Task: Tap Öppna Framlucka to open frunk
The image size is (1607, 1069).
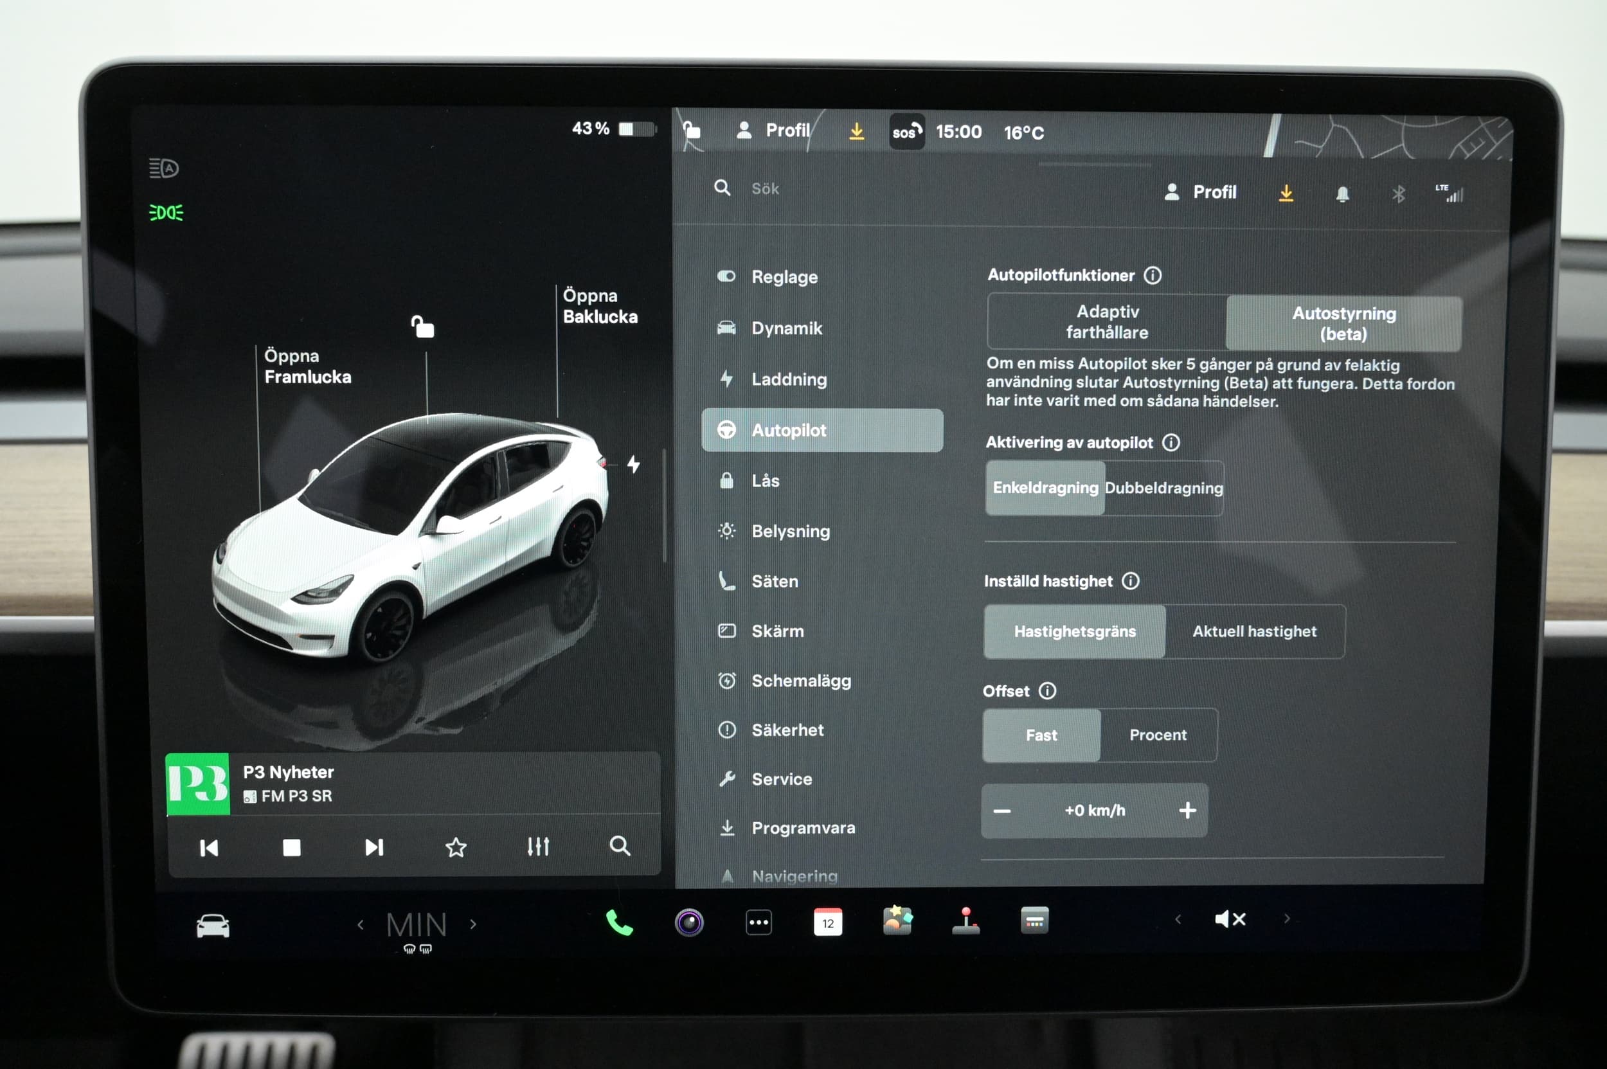Action: point(307,366)
